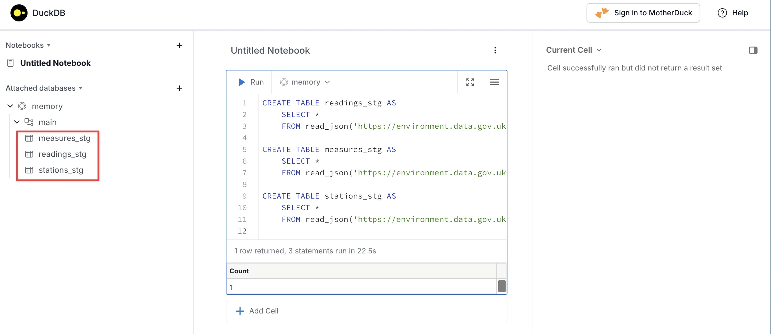Open the cell hamburger menu
Viewport: 771px width, 334px height.
pyautogui.click(x=494, y=82)
